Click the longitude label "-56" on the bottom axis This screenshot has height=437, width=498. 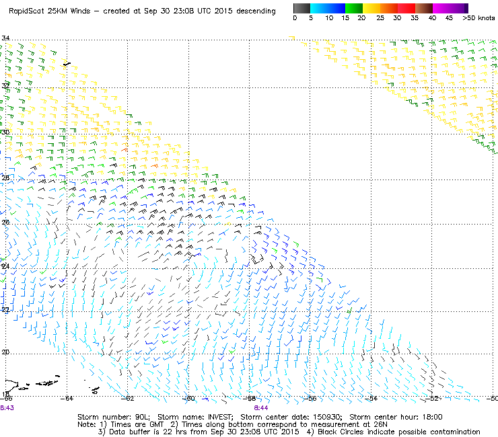coord(310,399)
